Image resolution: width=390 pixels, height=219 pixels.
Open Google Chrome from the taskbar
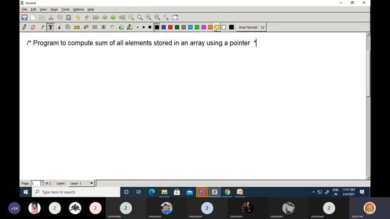[227, 192]
